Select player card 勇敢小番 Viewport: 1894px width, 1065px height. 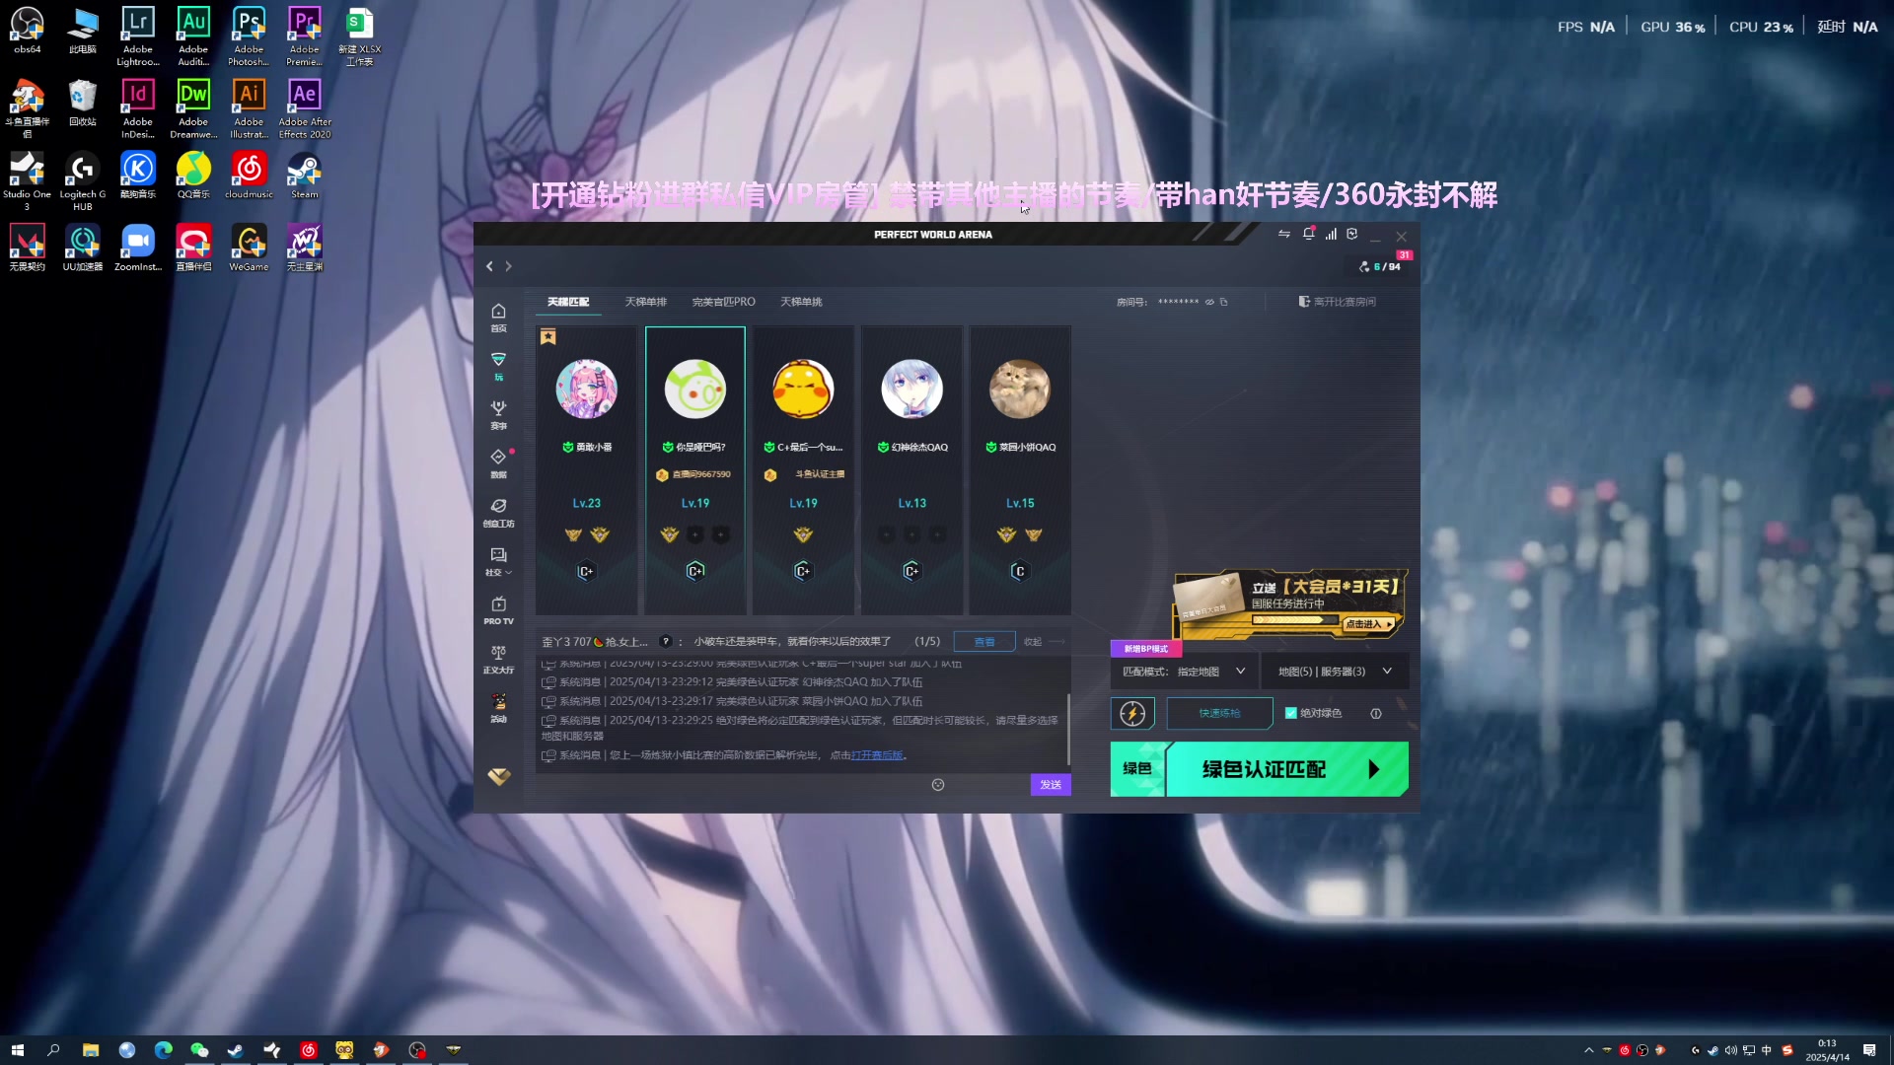tap(587, 470)
